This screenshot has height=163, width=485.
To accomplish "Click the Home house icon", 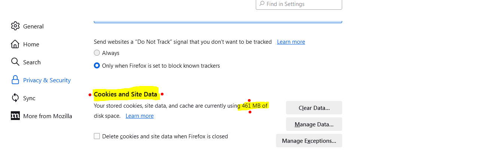I will [15, 44].
